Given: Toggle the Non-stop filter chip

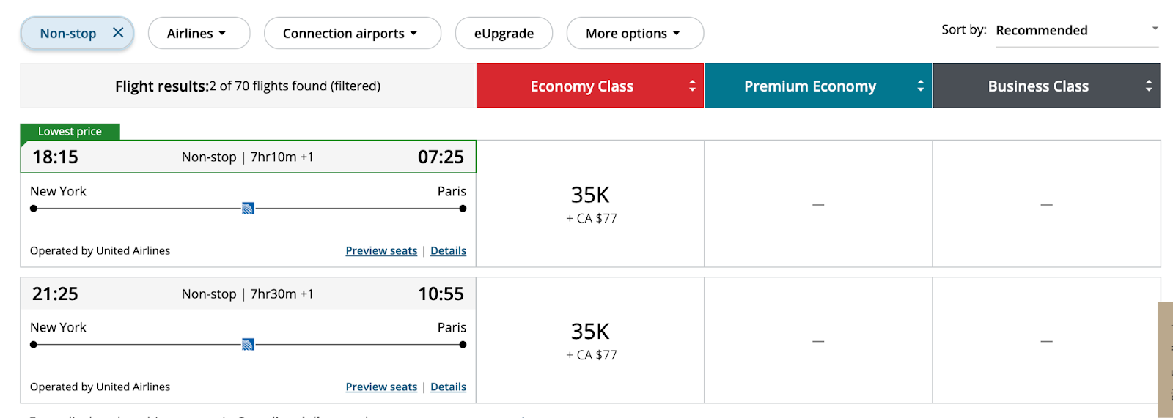Looking at the screenshot, I should coord(68,34).
